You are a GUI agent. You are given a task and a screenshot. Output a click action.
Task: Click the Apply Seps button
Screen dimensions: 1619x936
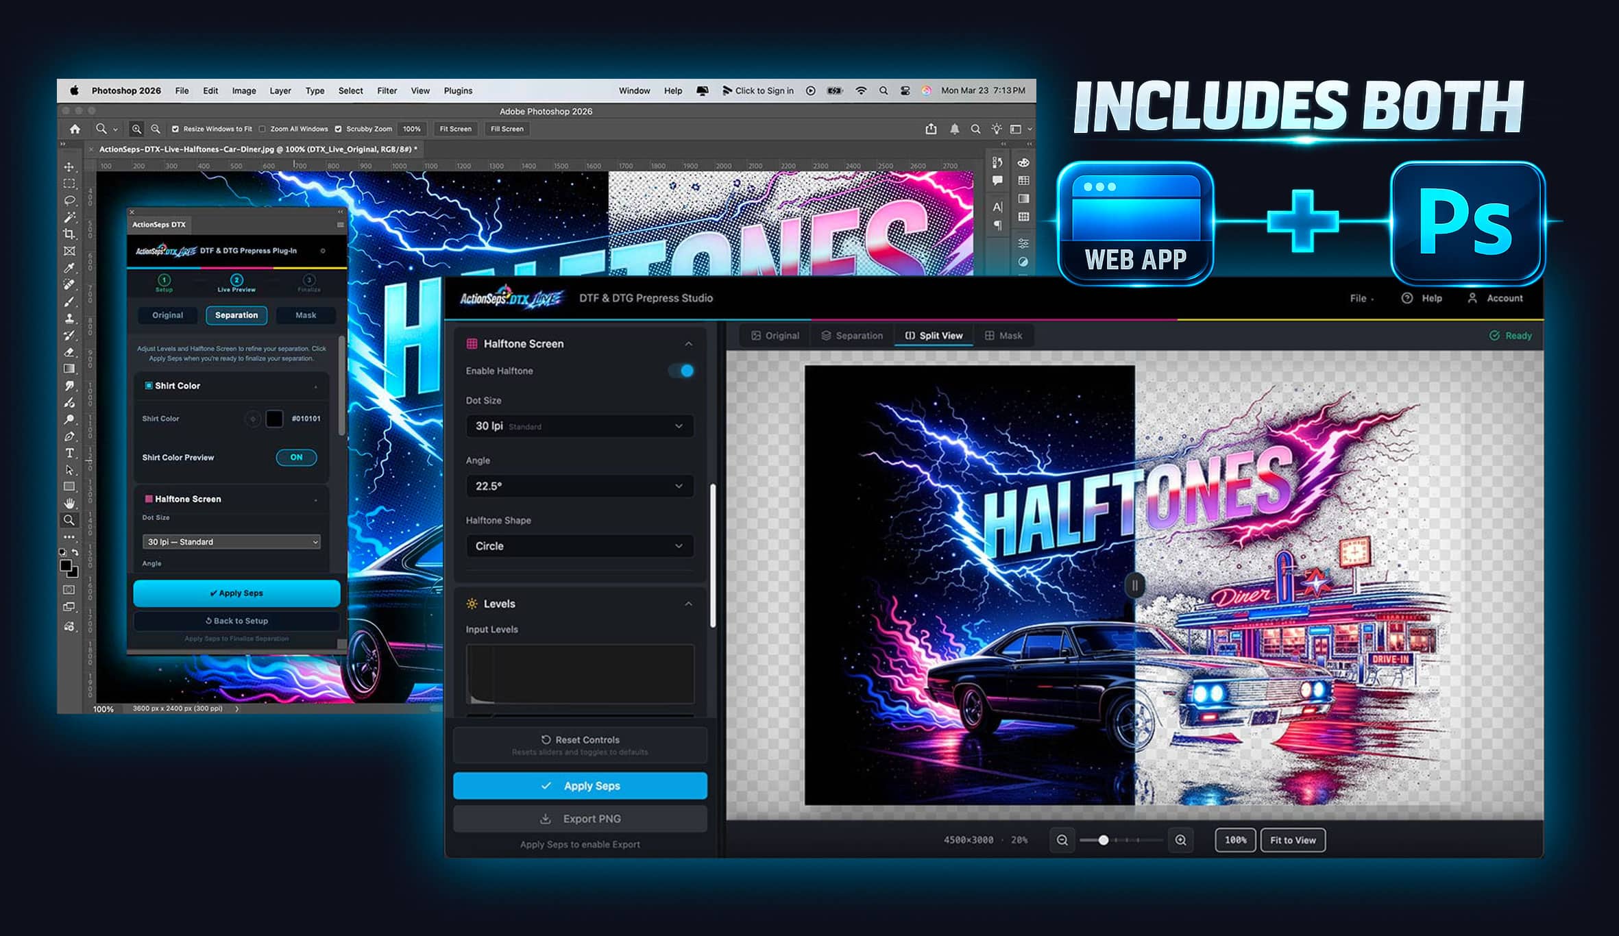[579, 785]
